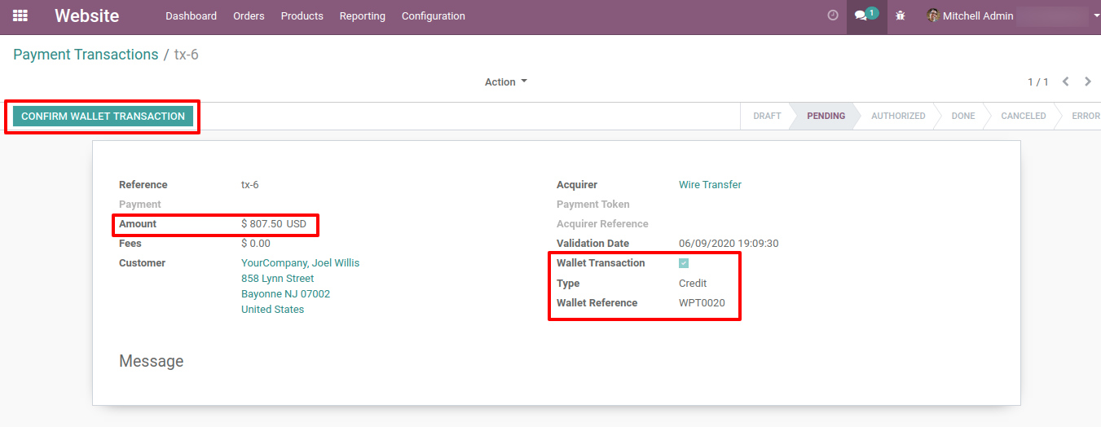
Task: Open the Reporting menu
Action: (362, 15)
